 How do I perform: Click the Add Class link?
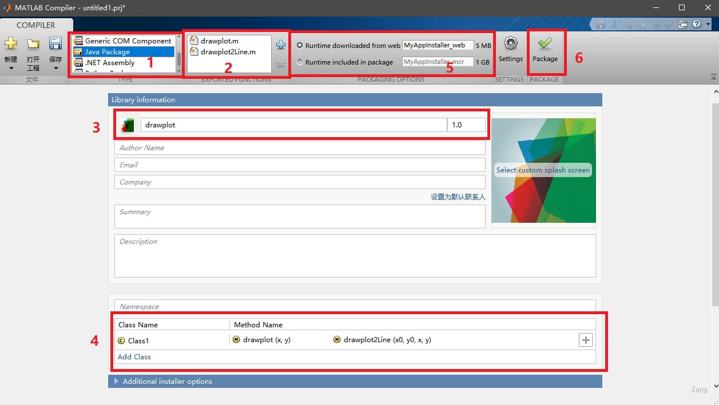tap(134, 356)
